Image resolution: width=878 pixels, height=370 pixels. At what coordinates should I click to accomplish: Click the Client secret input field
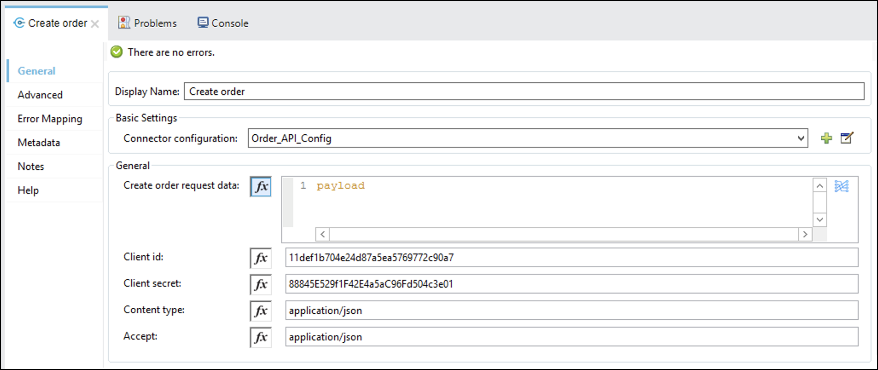pos(572,284)
